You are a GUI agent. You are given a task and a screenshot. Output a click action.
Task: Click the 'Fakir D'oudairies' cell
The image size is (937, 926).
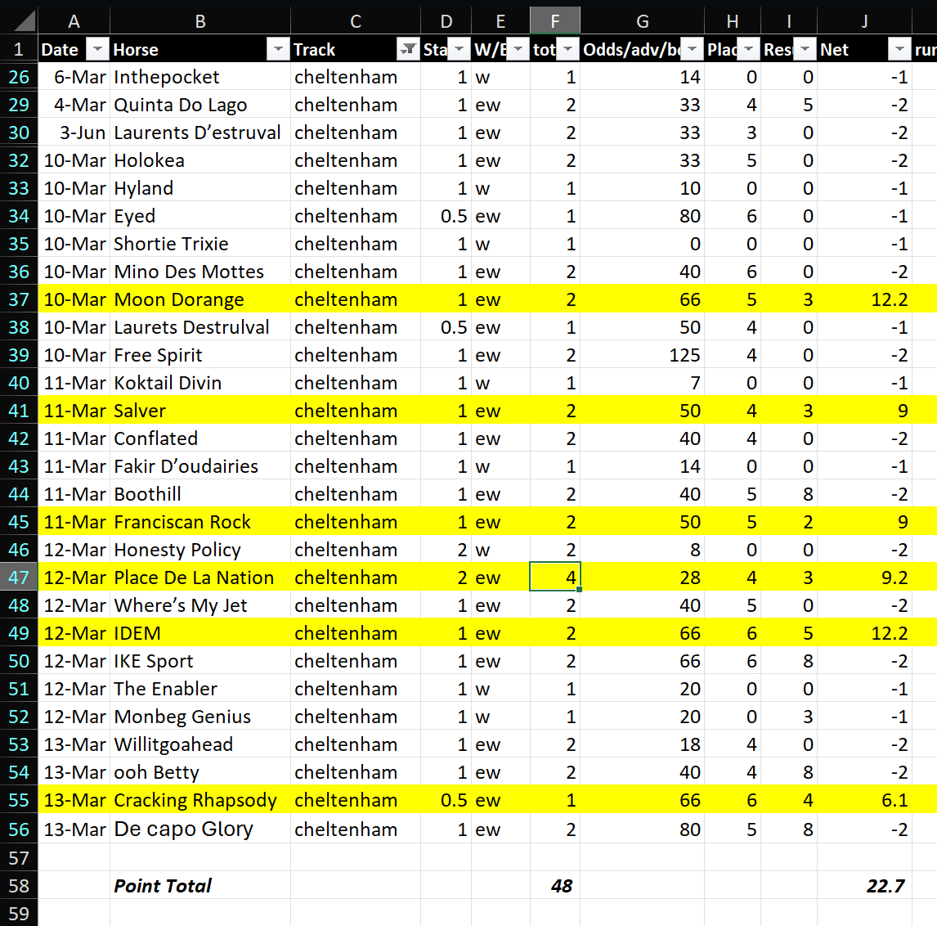(200, 465)
